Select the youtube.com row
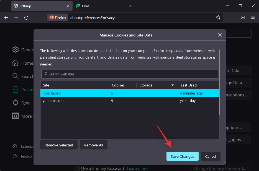259x171 pixels. coord(130,101)
